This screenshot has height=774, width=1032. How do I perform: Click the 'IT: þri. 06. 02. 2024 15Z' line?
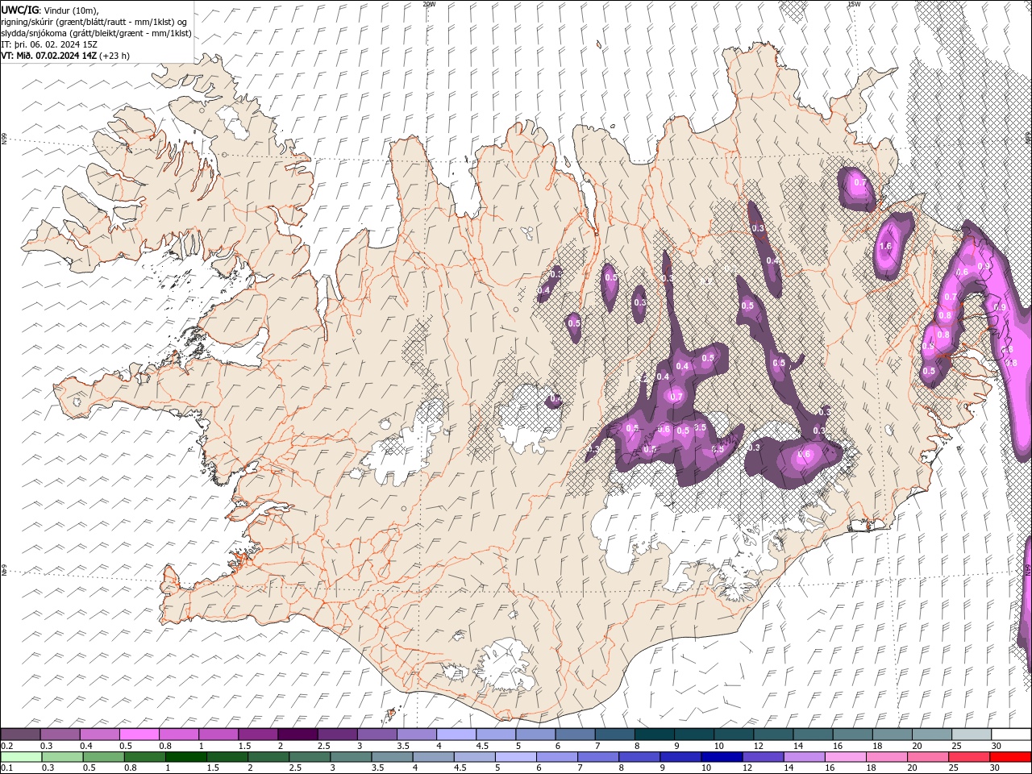pyautogui.click(x=50, y=44)
